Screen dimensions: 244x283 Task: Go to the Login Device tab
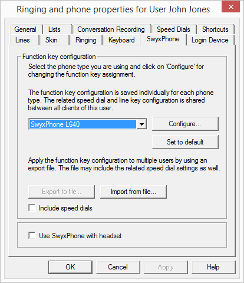coord(210,40)
